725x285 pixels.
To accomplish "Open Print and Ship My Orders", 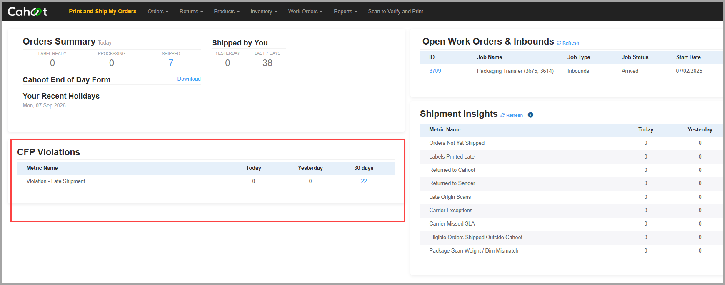I will [x=102, y=11].
